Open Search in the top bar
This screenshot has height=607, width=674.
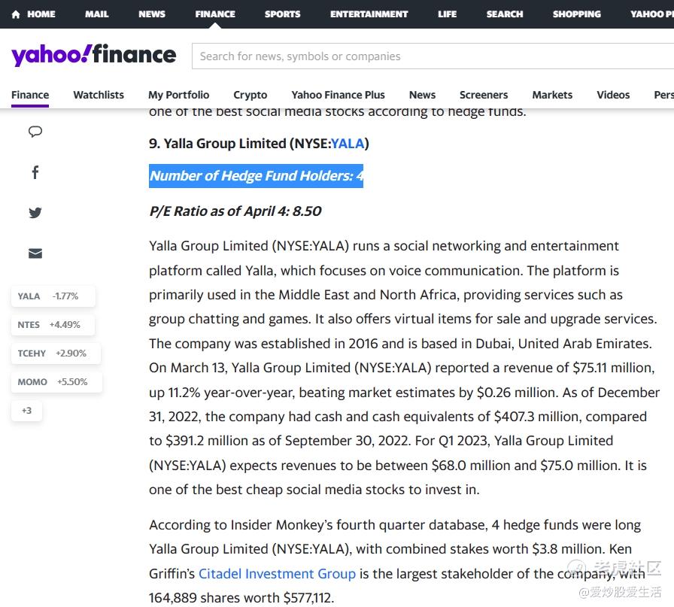(x=505, y=14)
